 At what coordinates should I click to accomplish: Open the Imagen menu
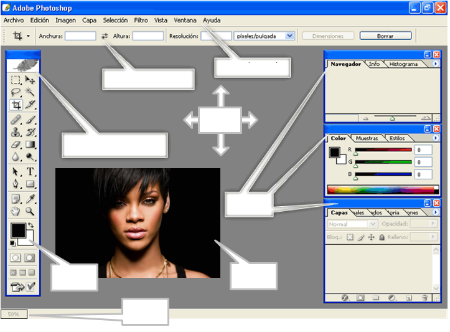coord(66,21)
